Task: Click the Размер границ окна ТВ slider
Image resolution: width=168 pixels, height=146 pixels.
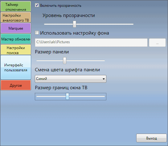Action: pos(71,96)
